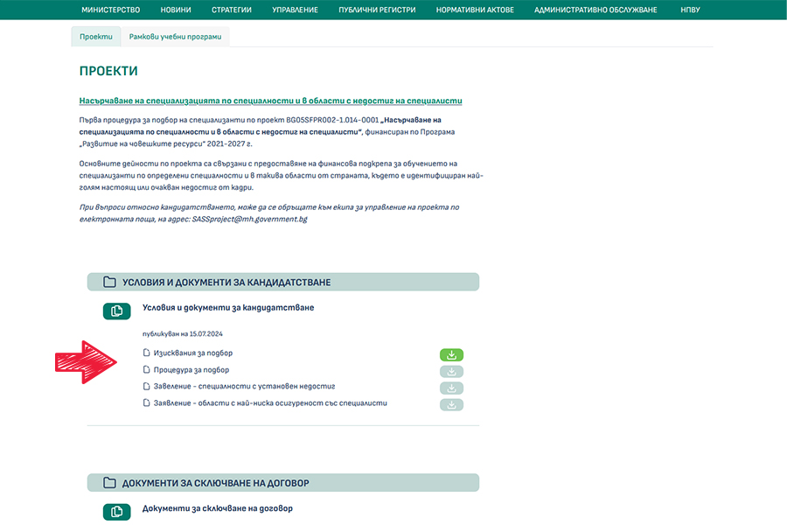
Task: Click the copy icon for Документи за сключване на договор
Action: click(116, 511)
